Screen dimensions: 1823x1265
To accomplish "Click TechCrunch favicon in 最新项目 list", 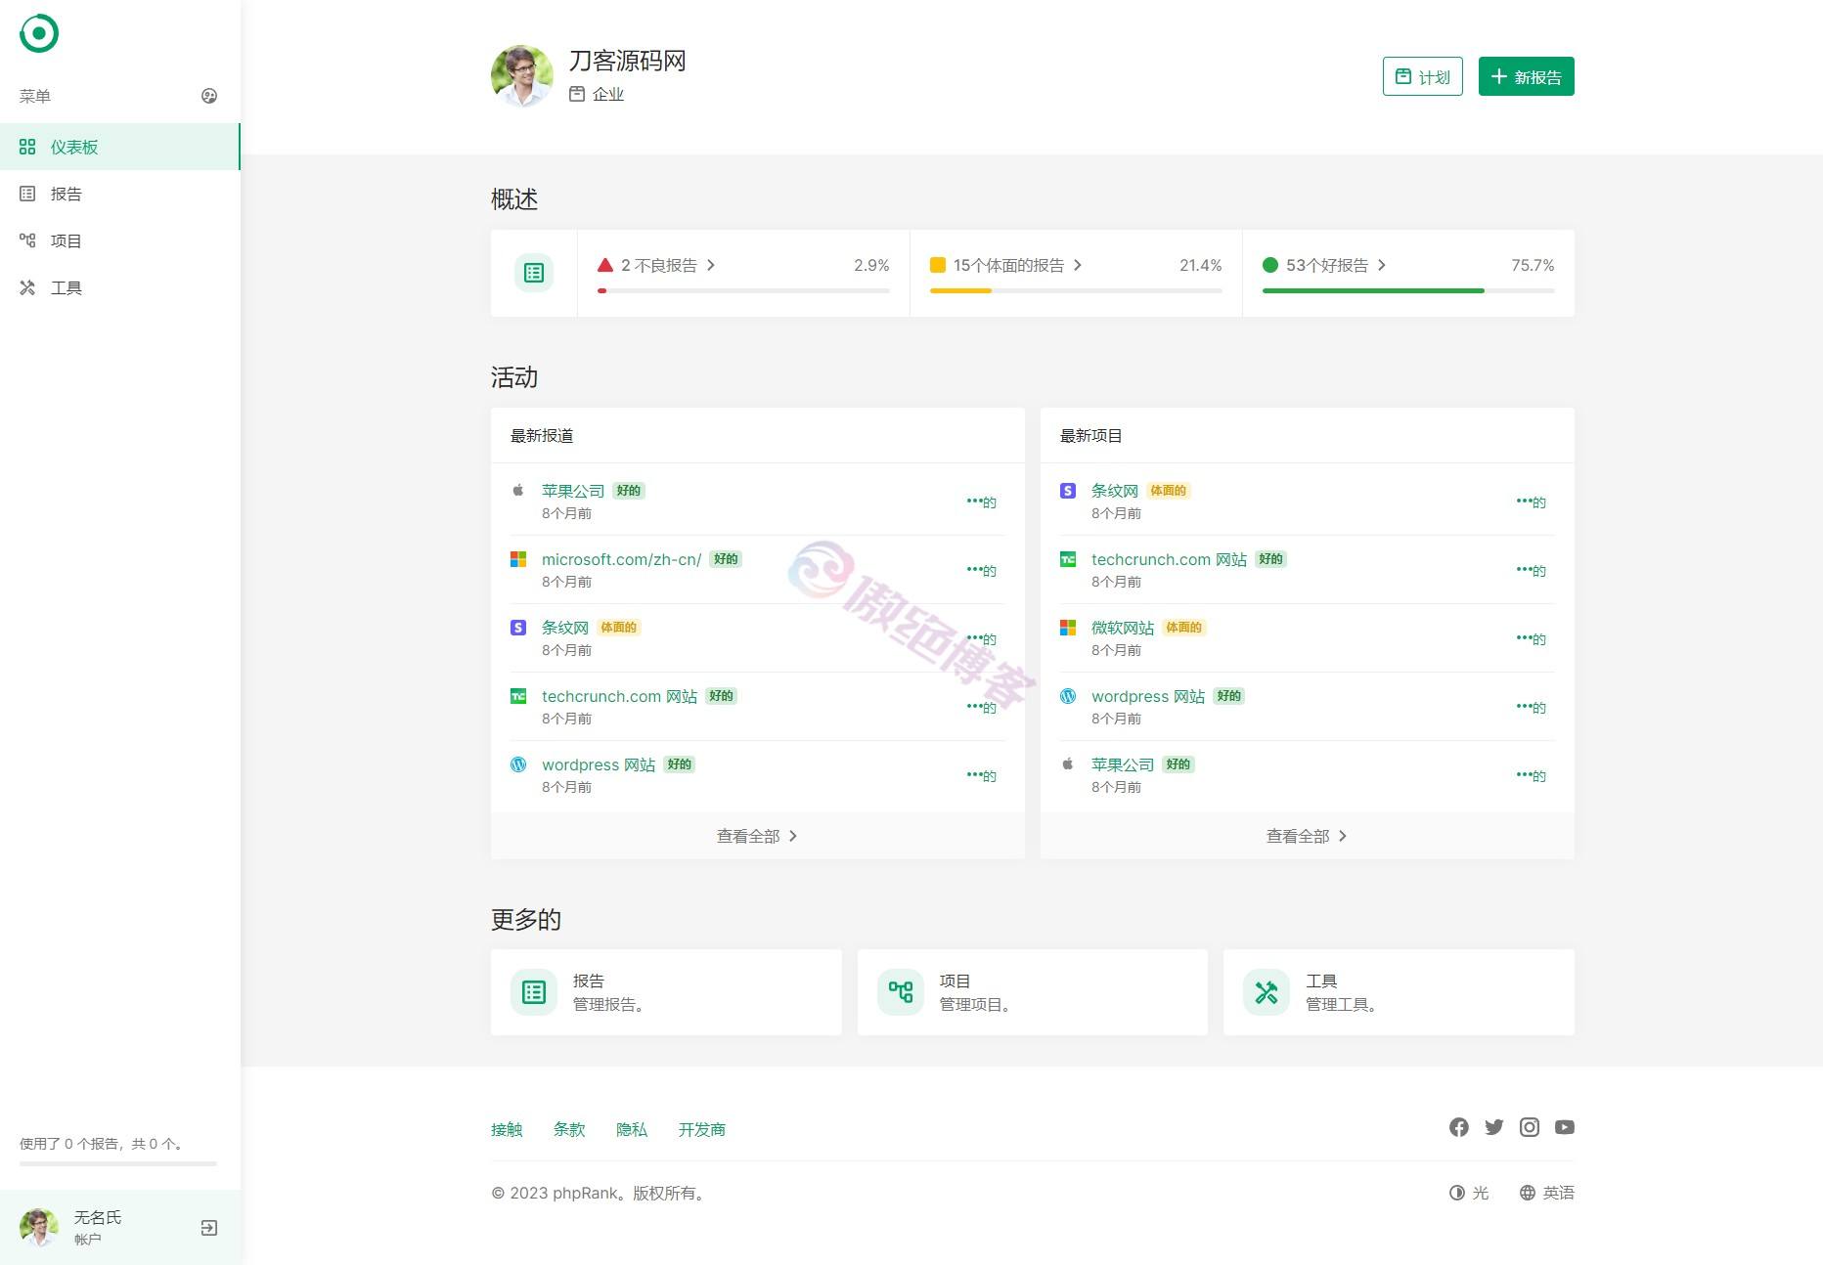I will tap(1068, 559).
